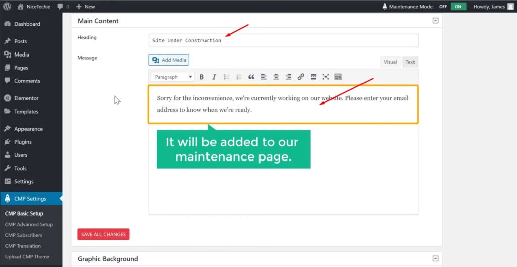This screenshot has width=517, height=267.
Task: Switch Maintenance Mode to OFF
Action: [443, 6]
